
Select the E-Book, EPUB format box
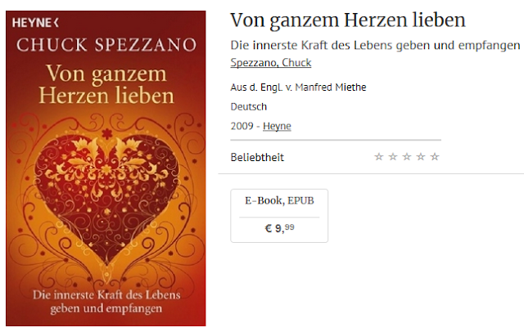click(279, 216)
